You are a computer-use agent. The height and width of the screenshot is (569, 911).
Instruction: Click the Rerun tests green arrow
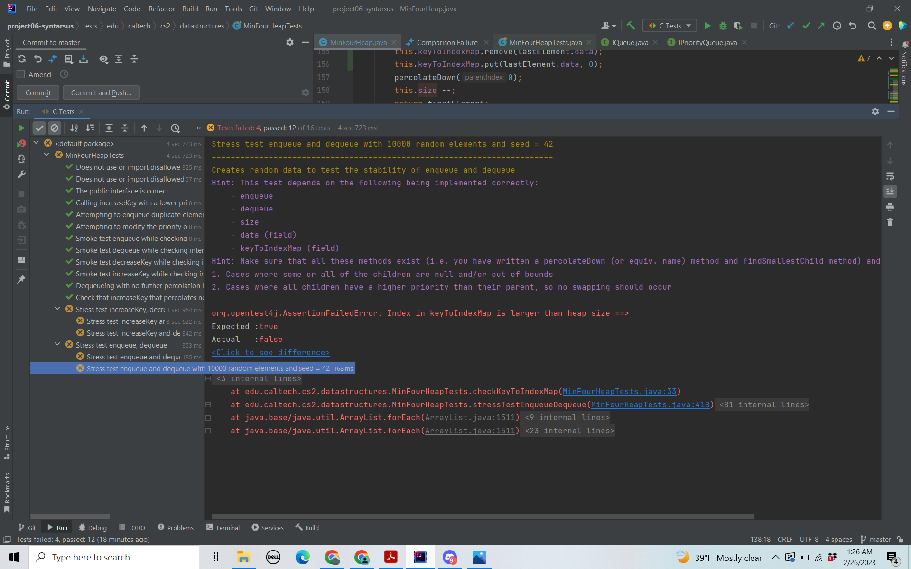(x=21, y=128)
